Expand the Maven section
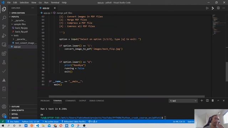Viewport: 228px width, 128px height. pos(23,118)
